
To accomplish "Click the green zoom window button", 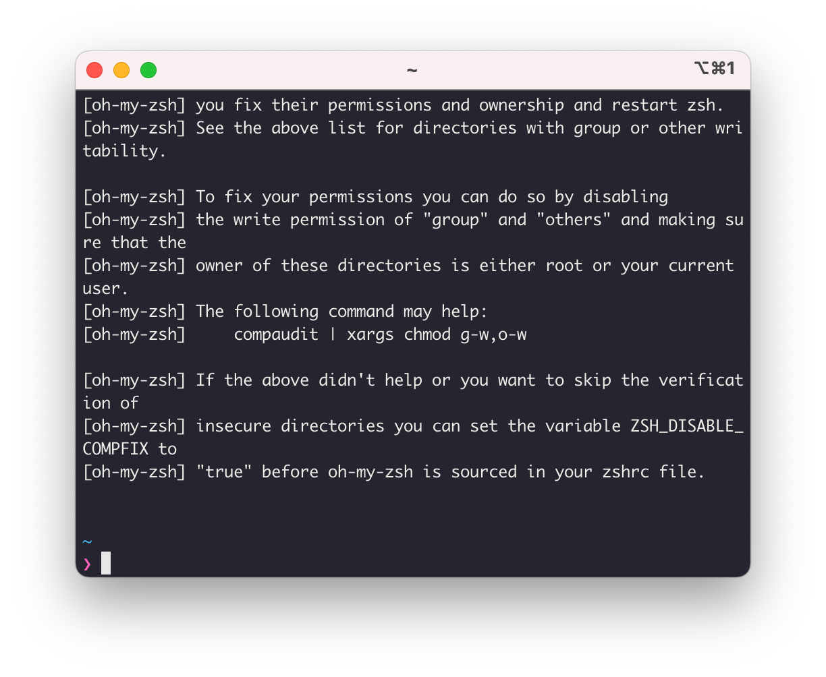I will pyautogui.click(x=148, y=70).
